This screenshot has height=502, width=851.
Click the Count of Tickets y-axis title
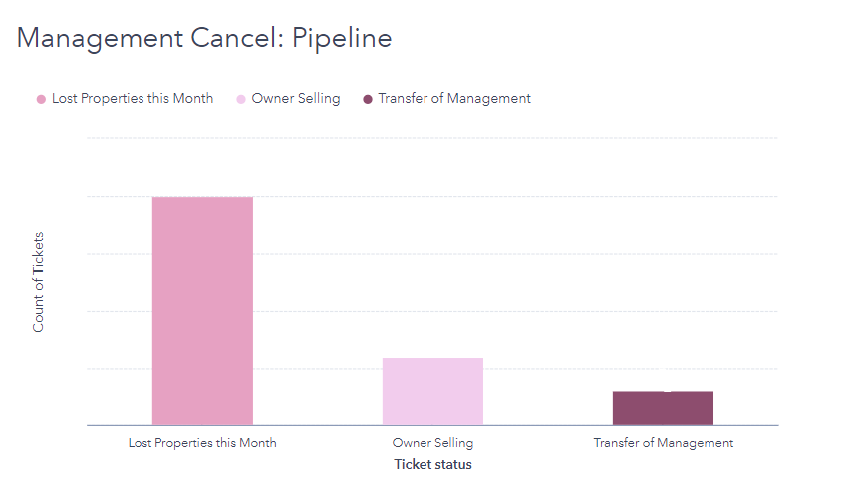39,282
